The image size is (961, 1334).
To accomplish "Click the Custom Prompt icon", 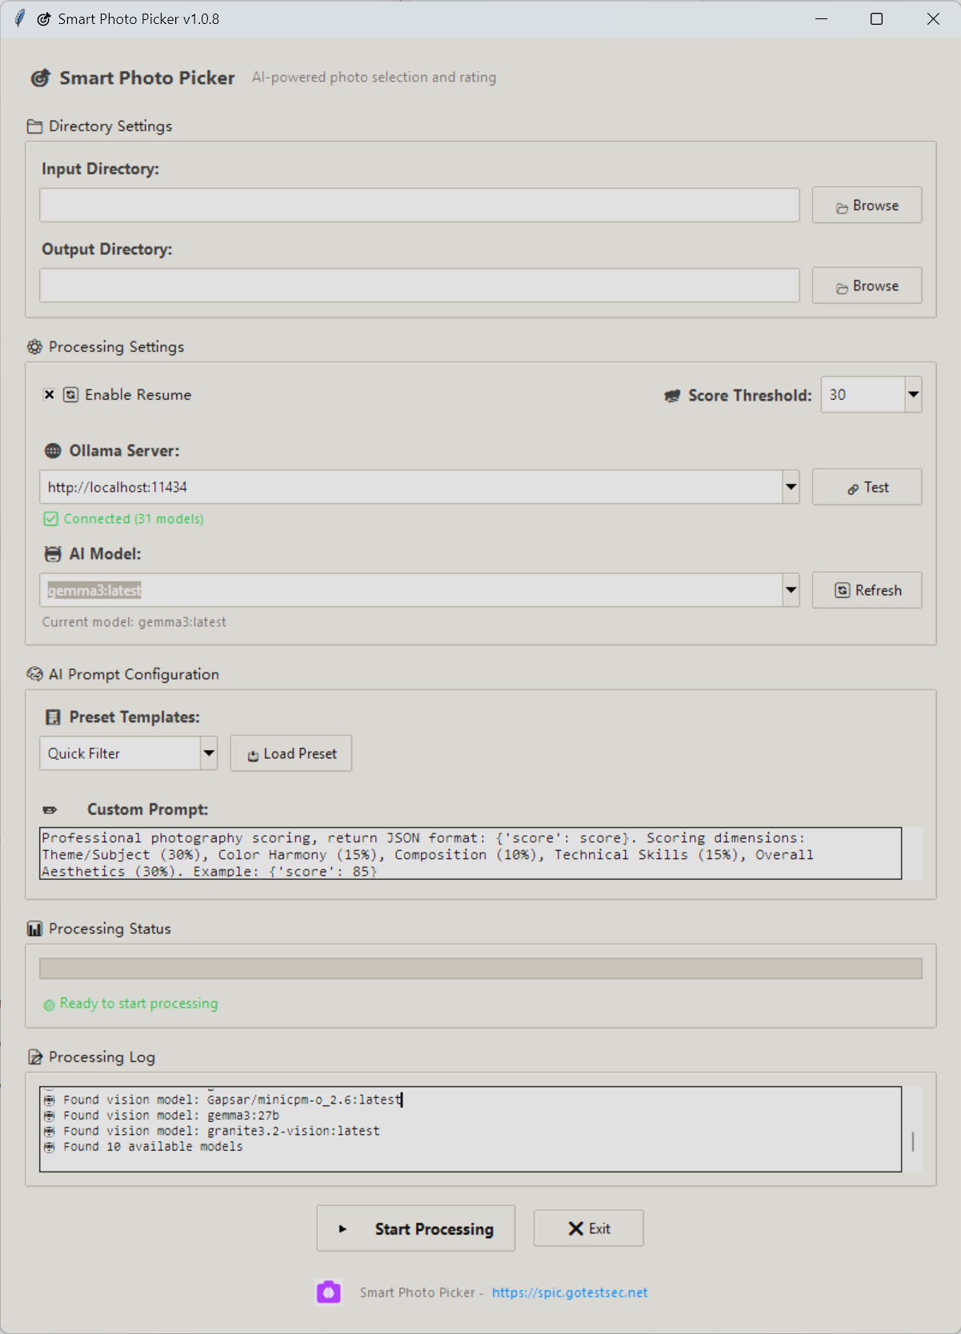I will (x=50, y=810).
